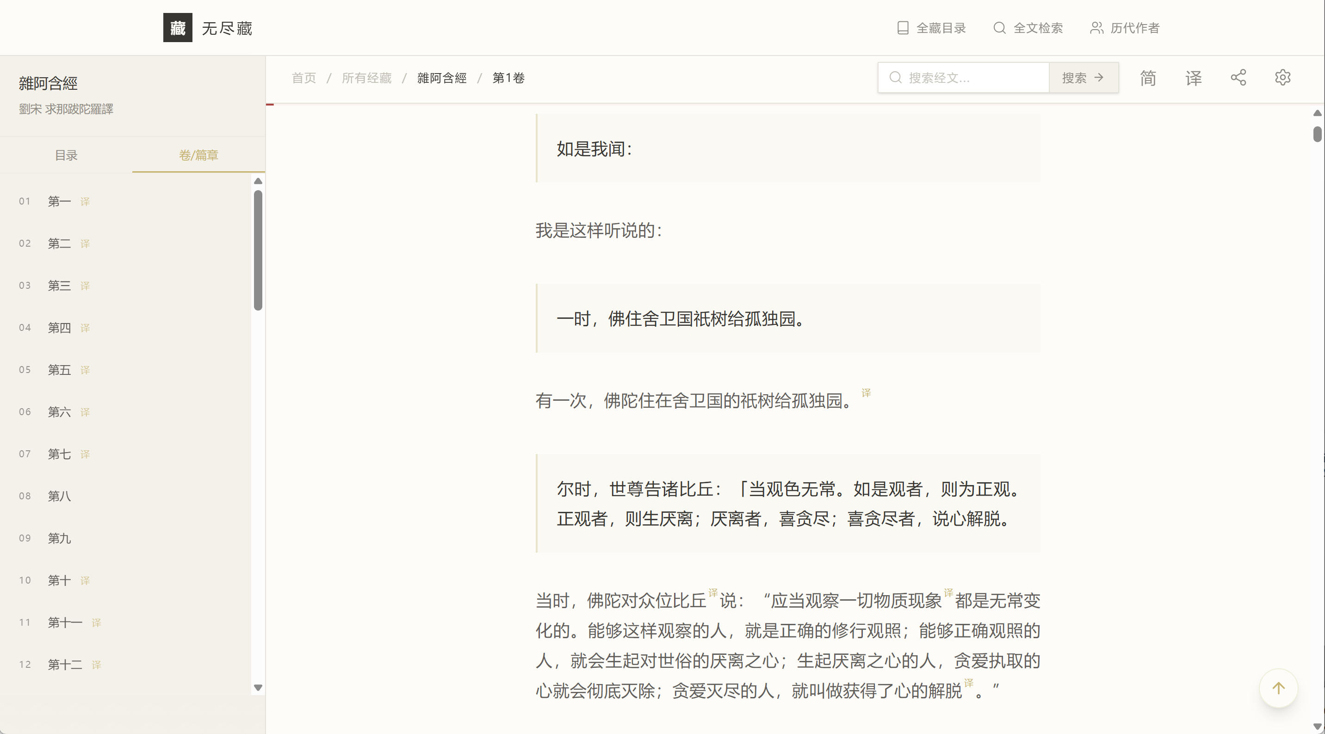Click 译 badge next to 第十二

[96, 666]
